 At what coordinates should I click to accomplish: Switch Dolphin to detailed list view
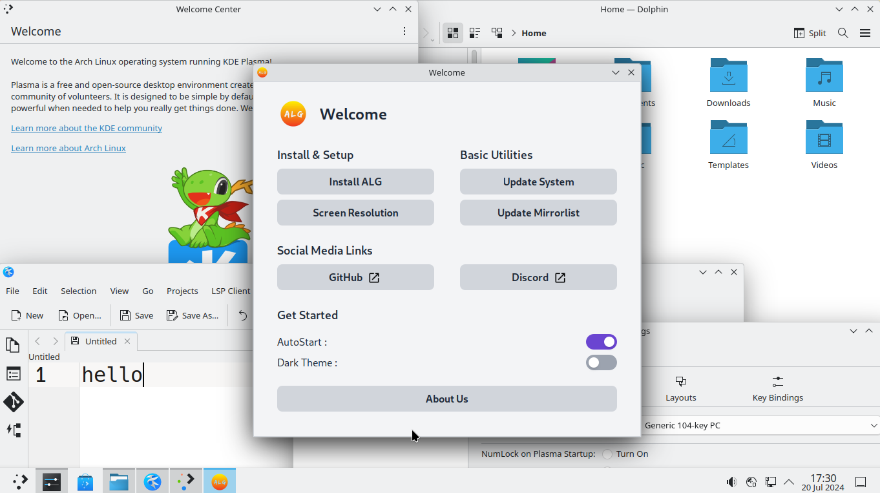pos(475,32)
